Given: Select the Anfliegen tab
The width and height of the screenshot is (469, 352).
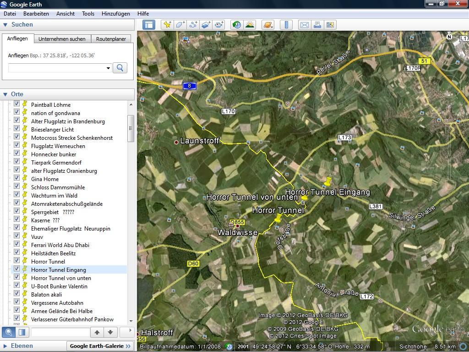Looking at the screenshot, I should [x=17, y=38].
